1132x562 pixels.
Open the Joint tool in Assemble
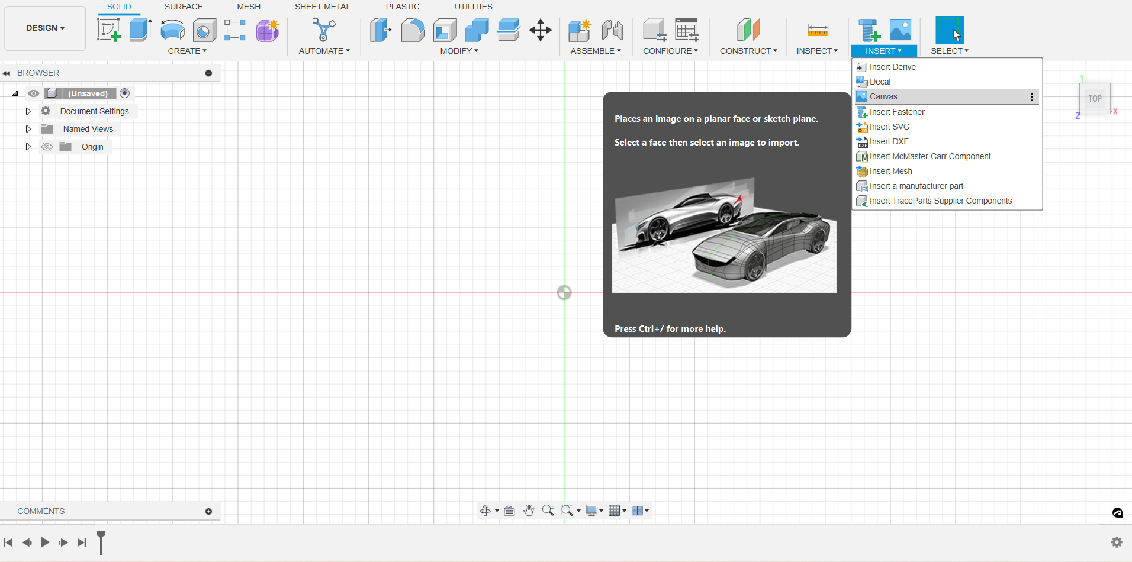pos(612,30)
